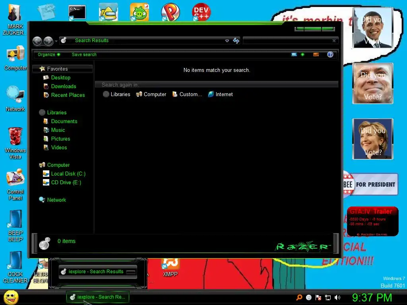Screen dimensions: 407x305
Task: Click the Obama Did you Vote gadget
Action: tap(373, 28)
